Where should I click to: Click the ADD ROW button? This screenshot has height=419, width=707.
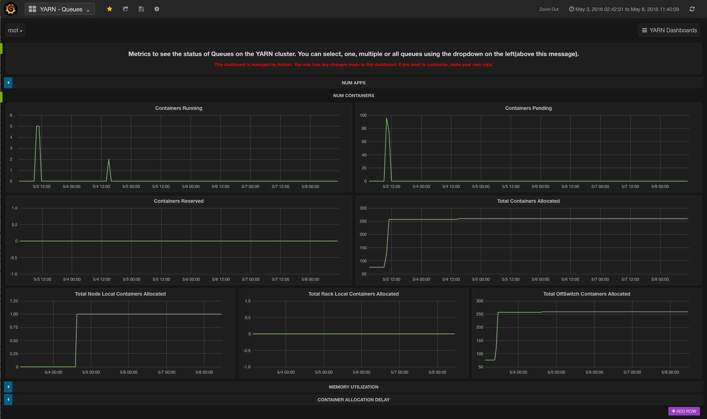pyautogui.click(x=684, y=411)
